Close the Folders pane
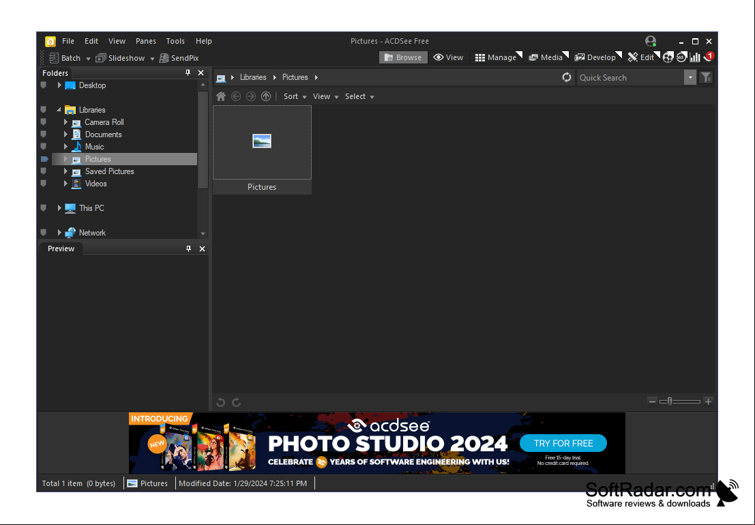This screenshot has width=755, height=525. pyautogui.click(x=201, y=73)
